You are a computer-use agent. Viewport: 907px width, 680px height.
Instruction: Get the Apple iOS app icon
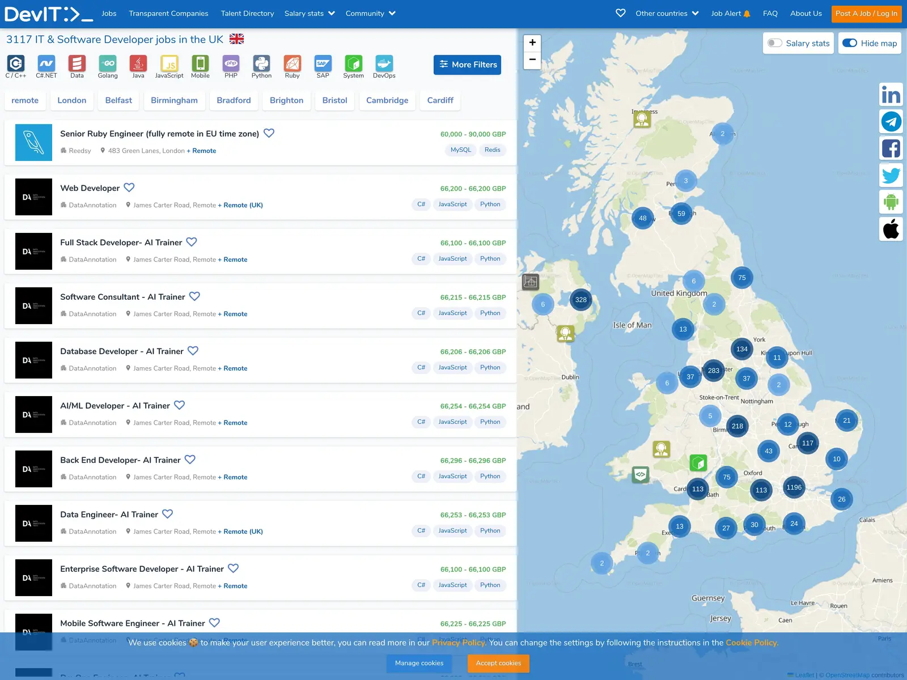[891, 229]
